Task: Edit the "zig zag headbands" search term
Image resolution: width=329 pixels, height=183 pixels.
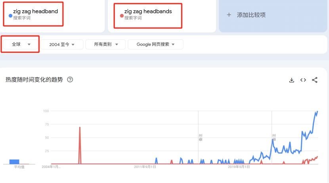Action: [148, 12]
